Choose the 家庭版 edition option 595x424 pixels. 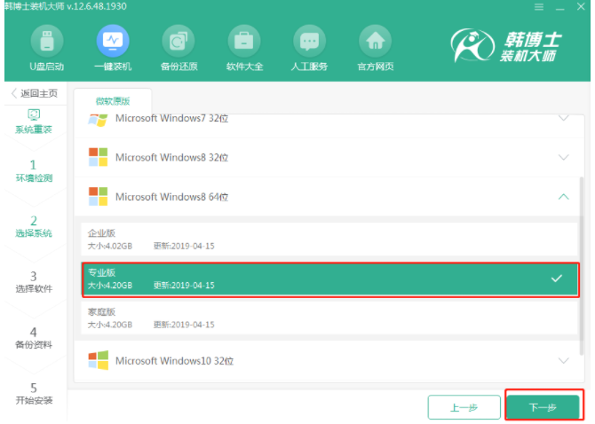click(330, 318)
